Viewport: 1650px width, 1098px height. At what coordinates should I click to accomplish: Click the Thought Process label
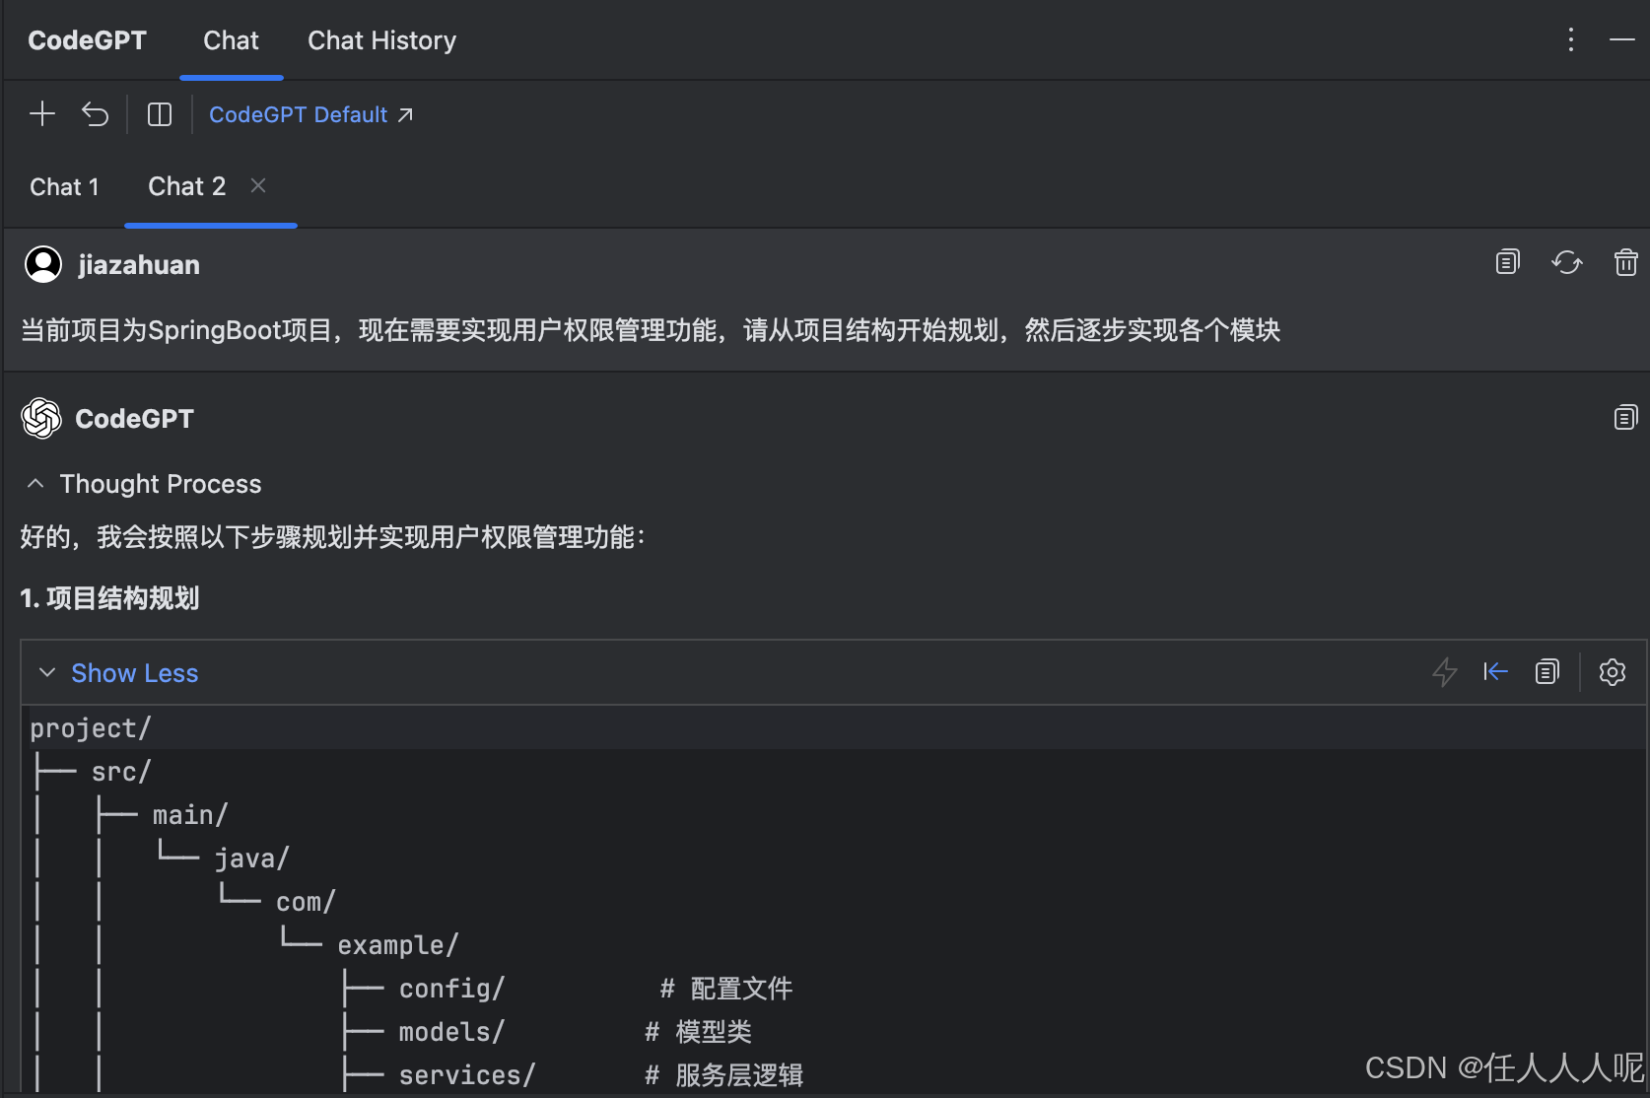tap(161, 484)
